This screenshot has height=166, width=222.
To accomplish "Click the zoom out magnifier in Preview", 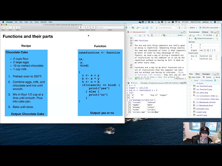I will click(8, 28).
